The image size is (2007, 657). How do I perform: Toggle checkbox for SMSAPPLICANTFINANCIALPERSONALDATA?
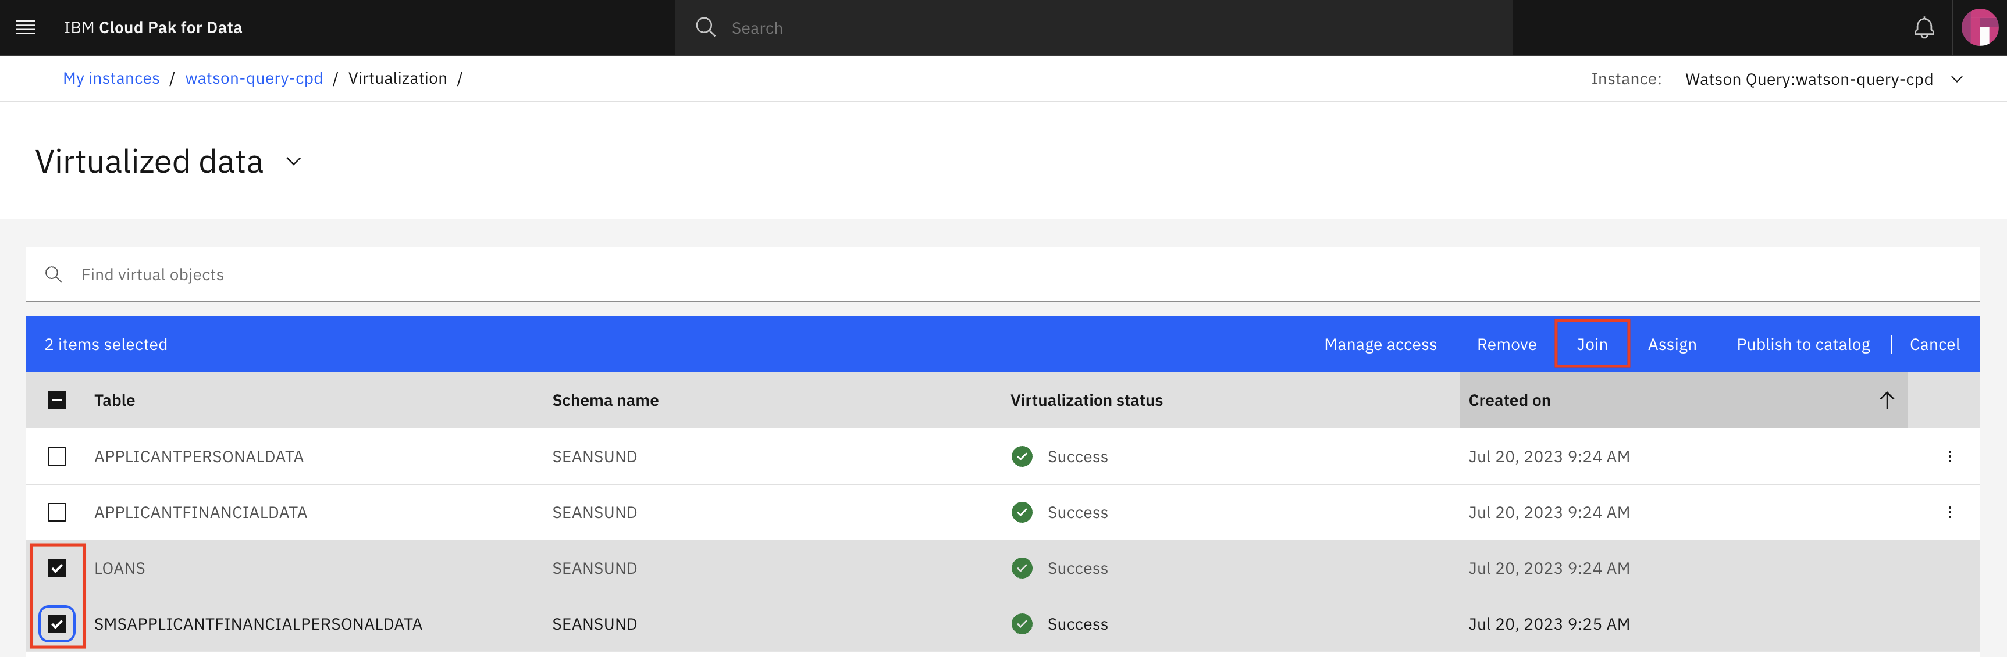click(x=58, y=624)
